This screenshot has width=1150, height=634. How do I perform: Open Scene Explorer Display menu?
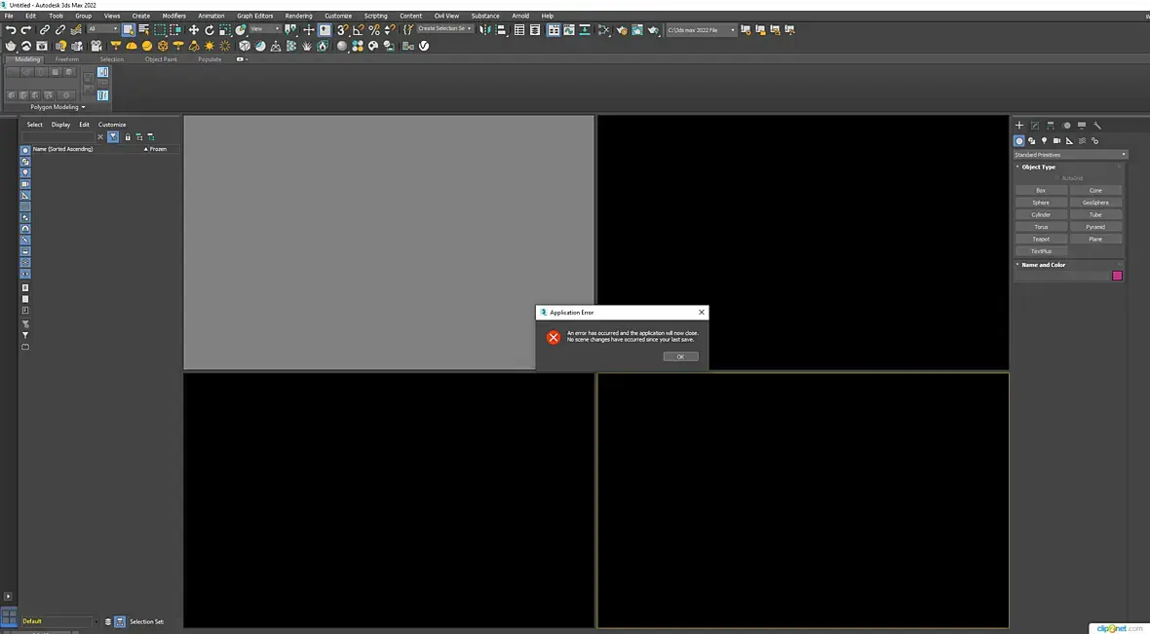[60, 125]
